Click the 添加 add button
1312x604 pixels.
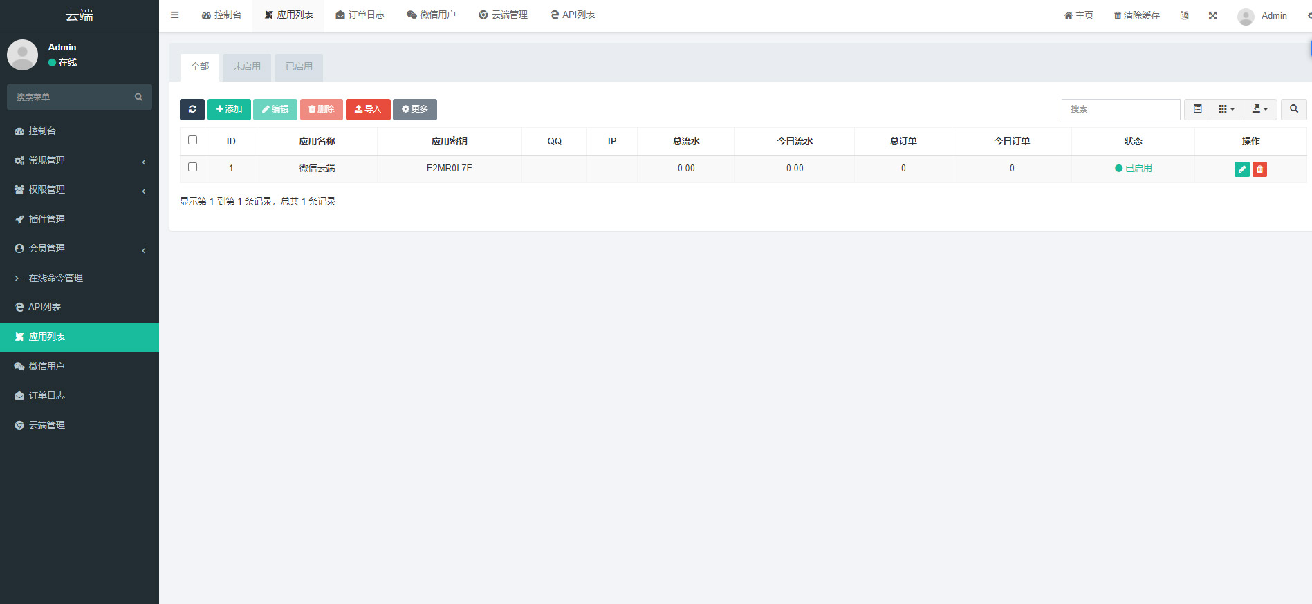[x=229, y=109]
